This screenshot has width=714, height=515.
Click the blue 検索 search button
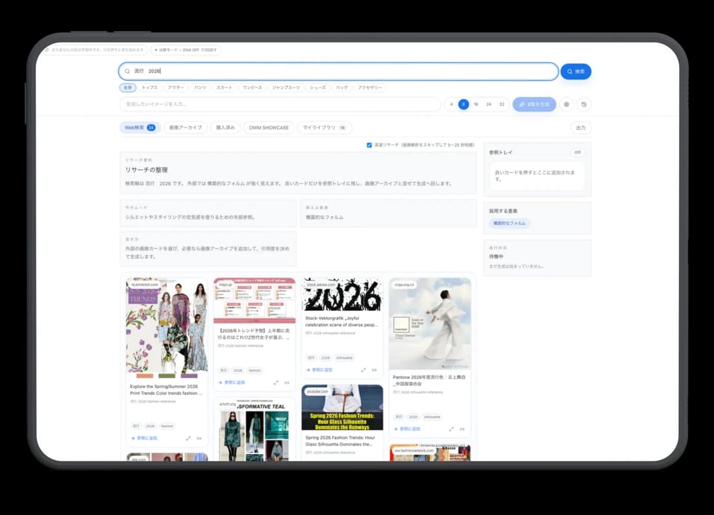click(x=576, y=71)
